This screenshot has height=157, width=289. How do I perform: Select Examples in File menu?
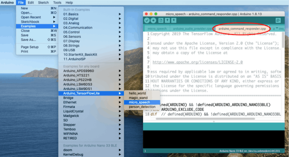37,26
